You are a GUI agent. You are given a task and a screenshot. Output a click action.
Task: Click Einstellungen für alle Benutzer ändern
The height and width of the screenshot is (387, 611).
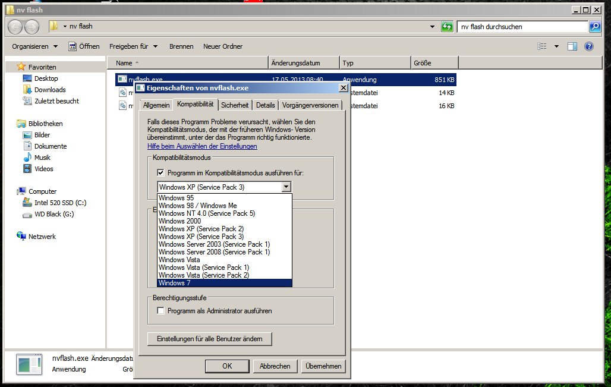tap(210, 339)
